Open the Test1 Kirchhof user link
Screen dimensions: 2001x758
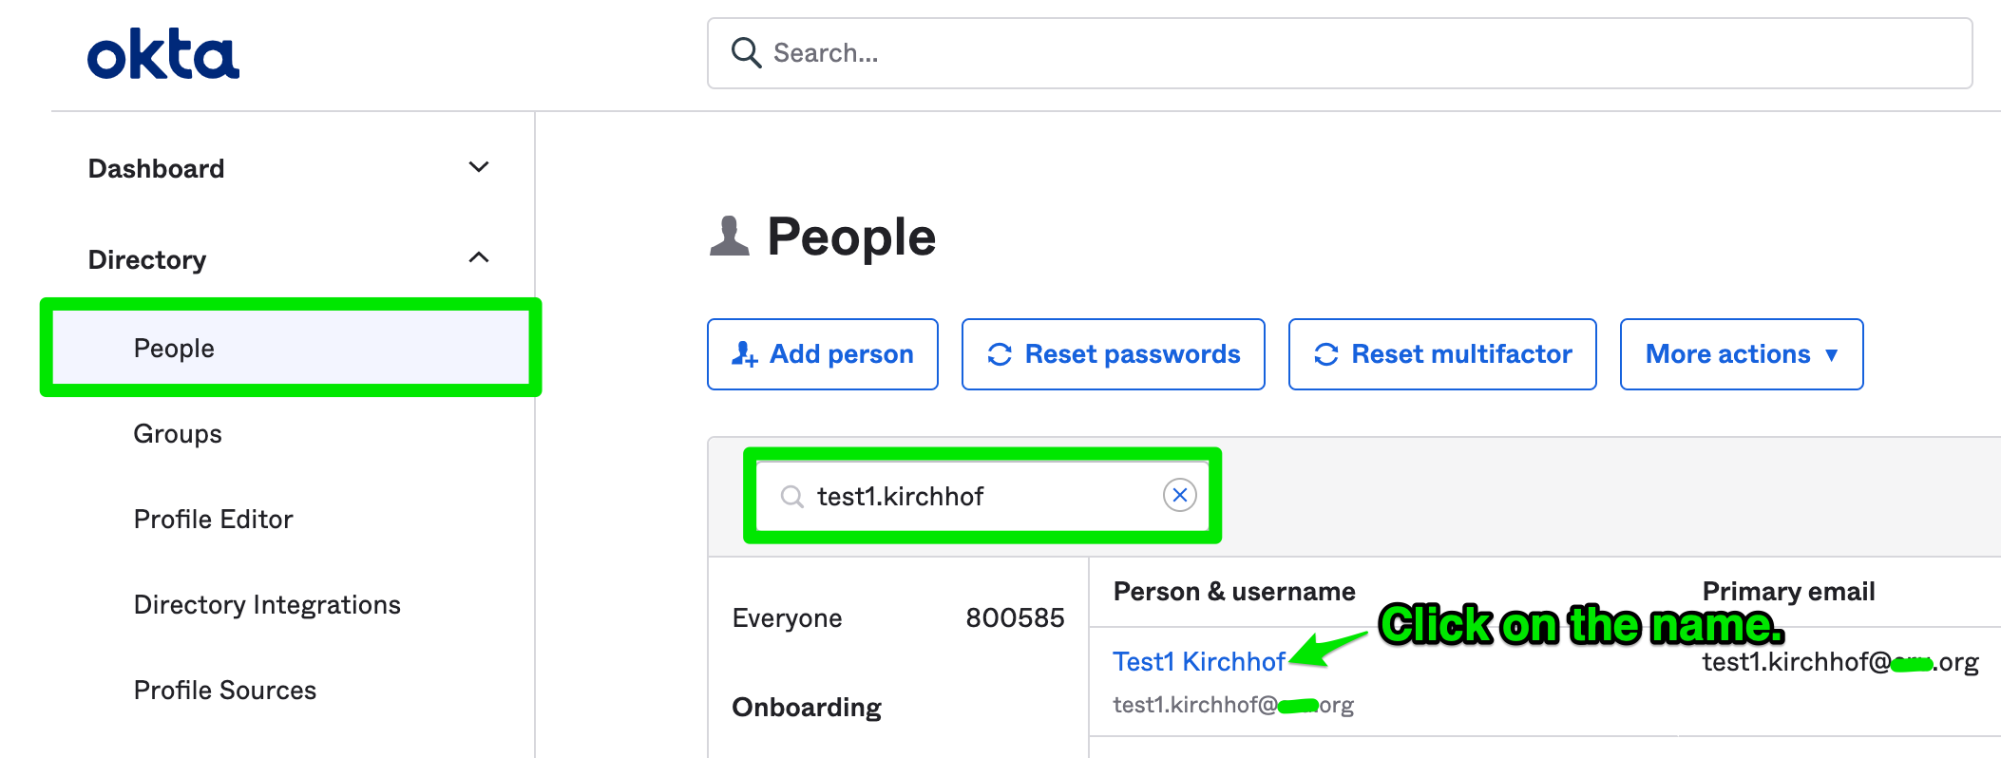1199,662
